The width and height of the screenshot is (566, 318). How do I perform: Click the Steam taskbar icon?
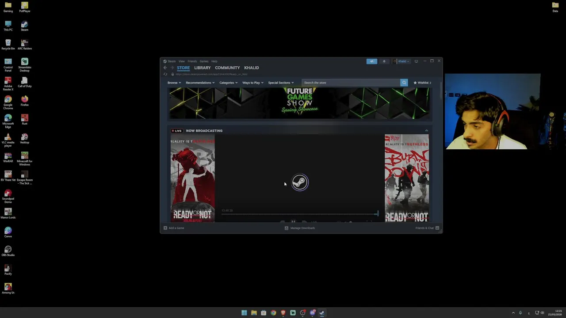322,313
